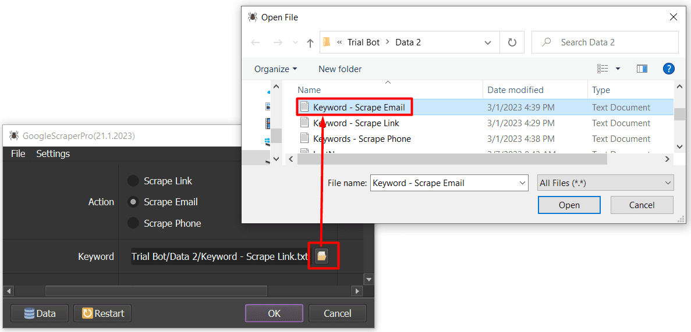Click the Data button's database icon

coord(29,313)
